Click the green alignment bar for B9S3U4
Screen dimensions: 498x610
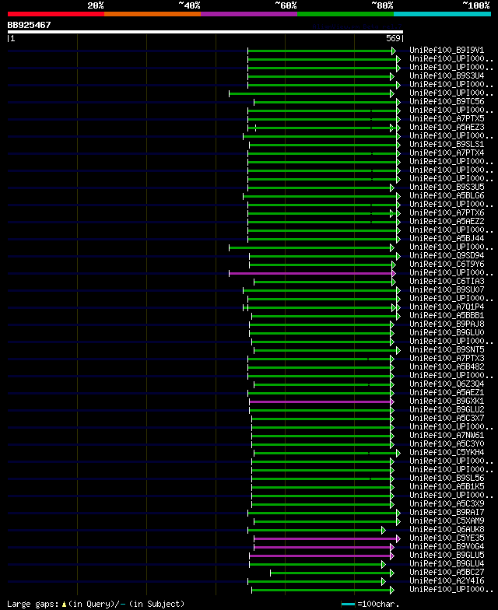319,76
